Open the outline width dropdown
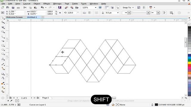The image size is (191, 107). pos(118,13)
